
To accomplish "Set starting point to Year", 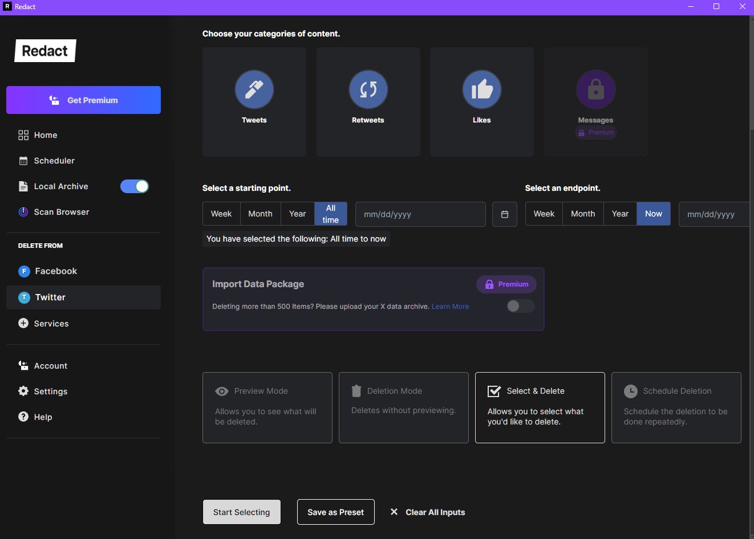I will [x=298, y=214].
